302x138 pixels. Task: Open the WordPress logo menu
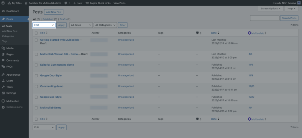pyautogui.click(x=3, y=3)
